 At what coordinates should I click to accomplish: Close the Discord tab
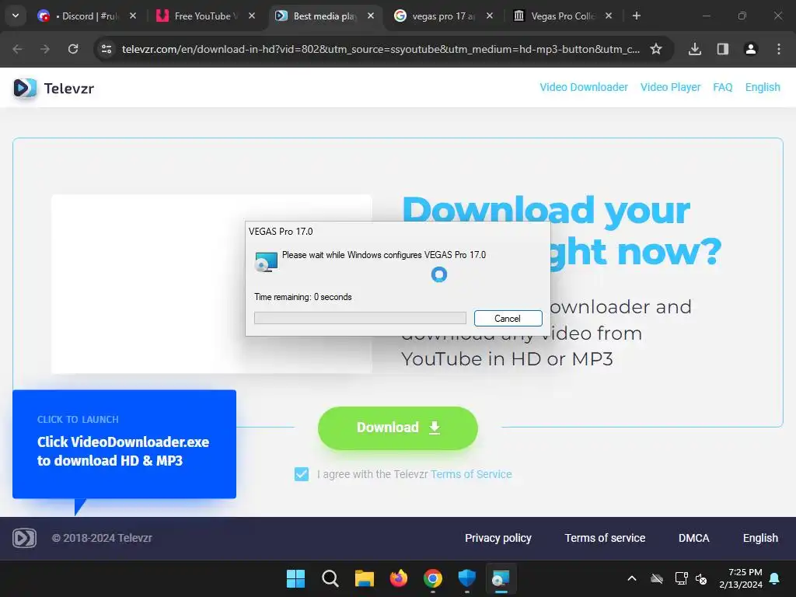132,16
